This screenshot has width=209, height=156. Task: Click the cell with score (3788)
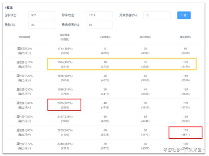pos(145,91)
